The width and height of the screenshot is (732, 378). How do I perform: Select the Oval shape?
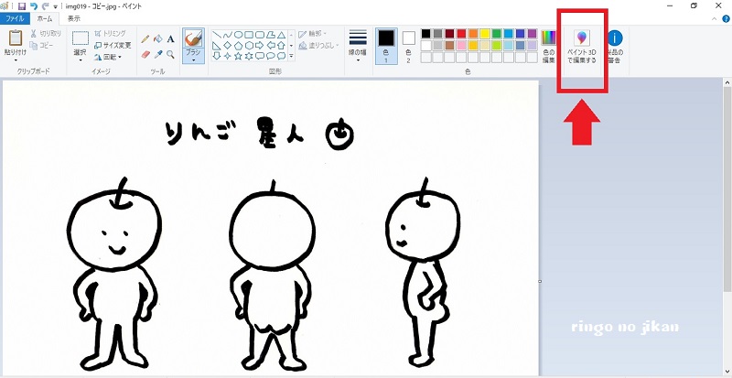(238, 35)
